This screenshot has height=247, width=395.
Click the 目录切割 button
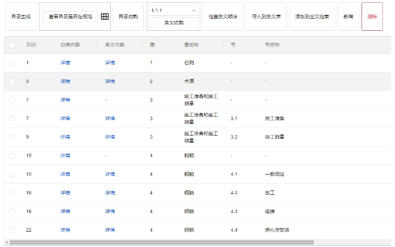pyautogui.click(x=128, y=16)
